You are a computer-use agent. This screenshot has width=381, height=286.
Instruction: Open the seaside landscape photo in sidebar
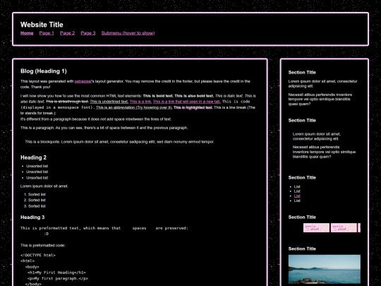coord(325,269)
